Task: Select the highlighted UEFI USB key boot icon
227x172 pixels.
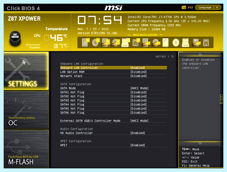Action: click(125, 43)
